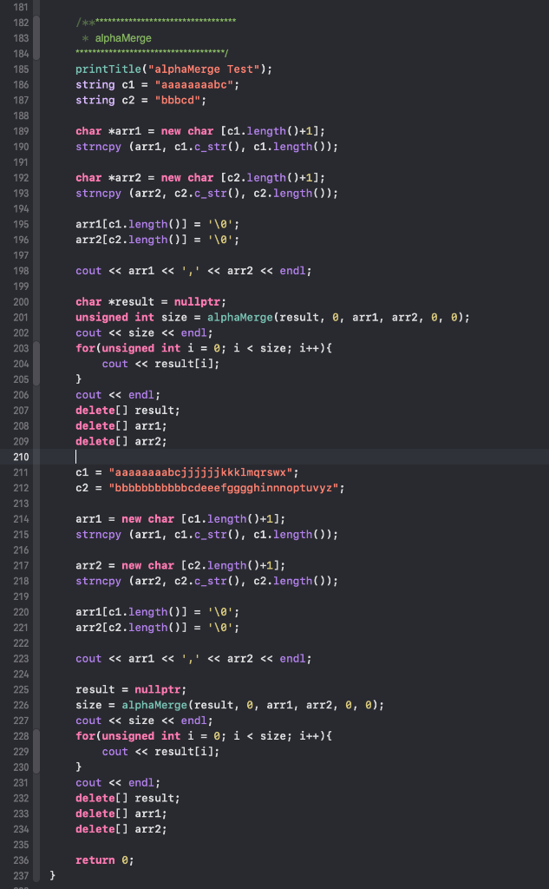Click line number 236 in the gutter

click(x=21, y=860)
